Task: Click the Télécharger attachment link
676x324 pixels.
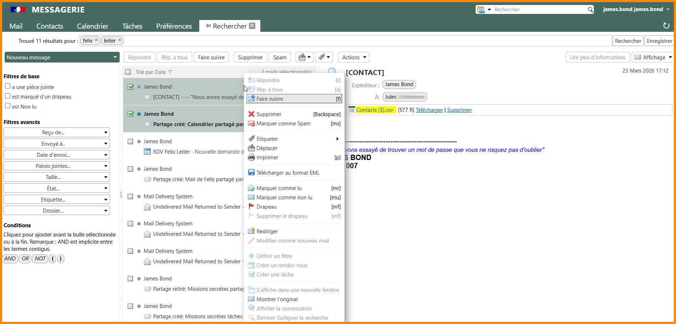Action: (x=429, y=110)
